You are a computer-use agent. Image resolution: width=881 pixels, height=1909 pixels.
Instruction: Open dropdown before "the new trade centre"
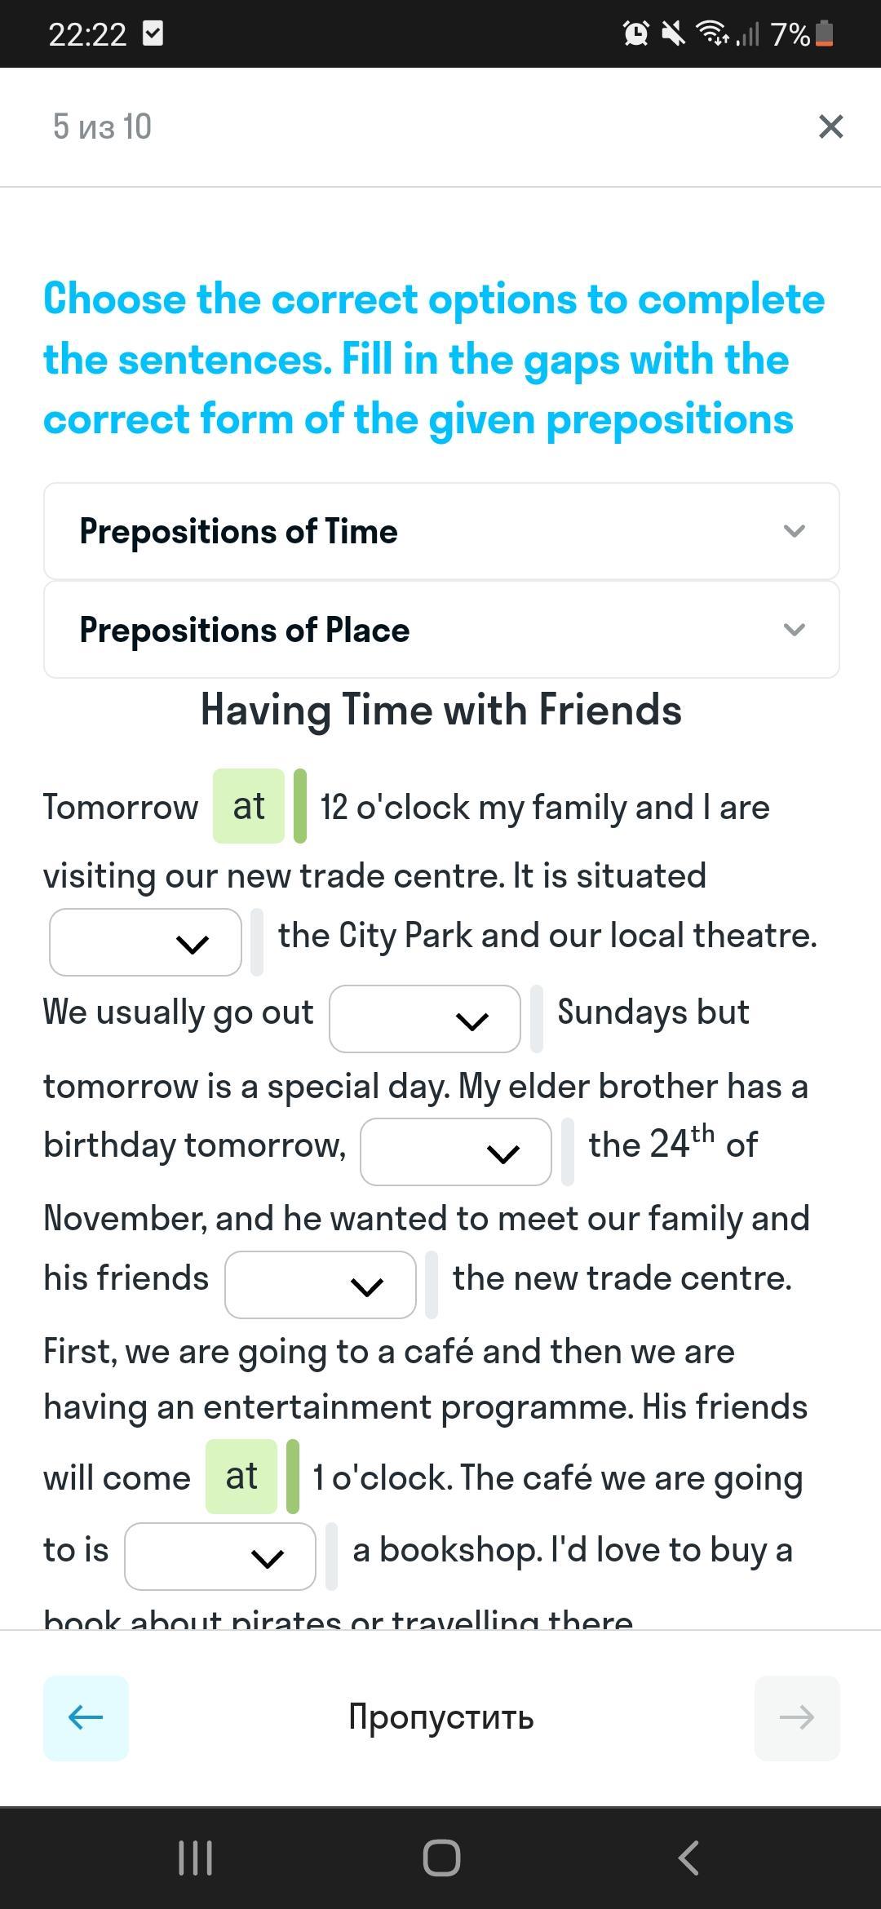coord(320,1285)
